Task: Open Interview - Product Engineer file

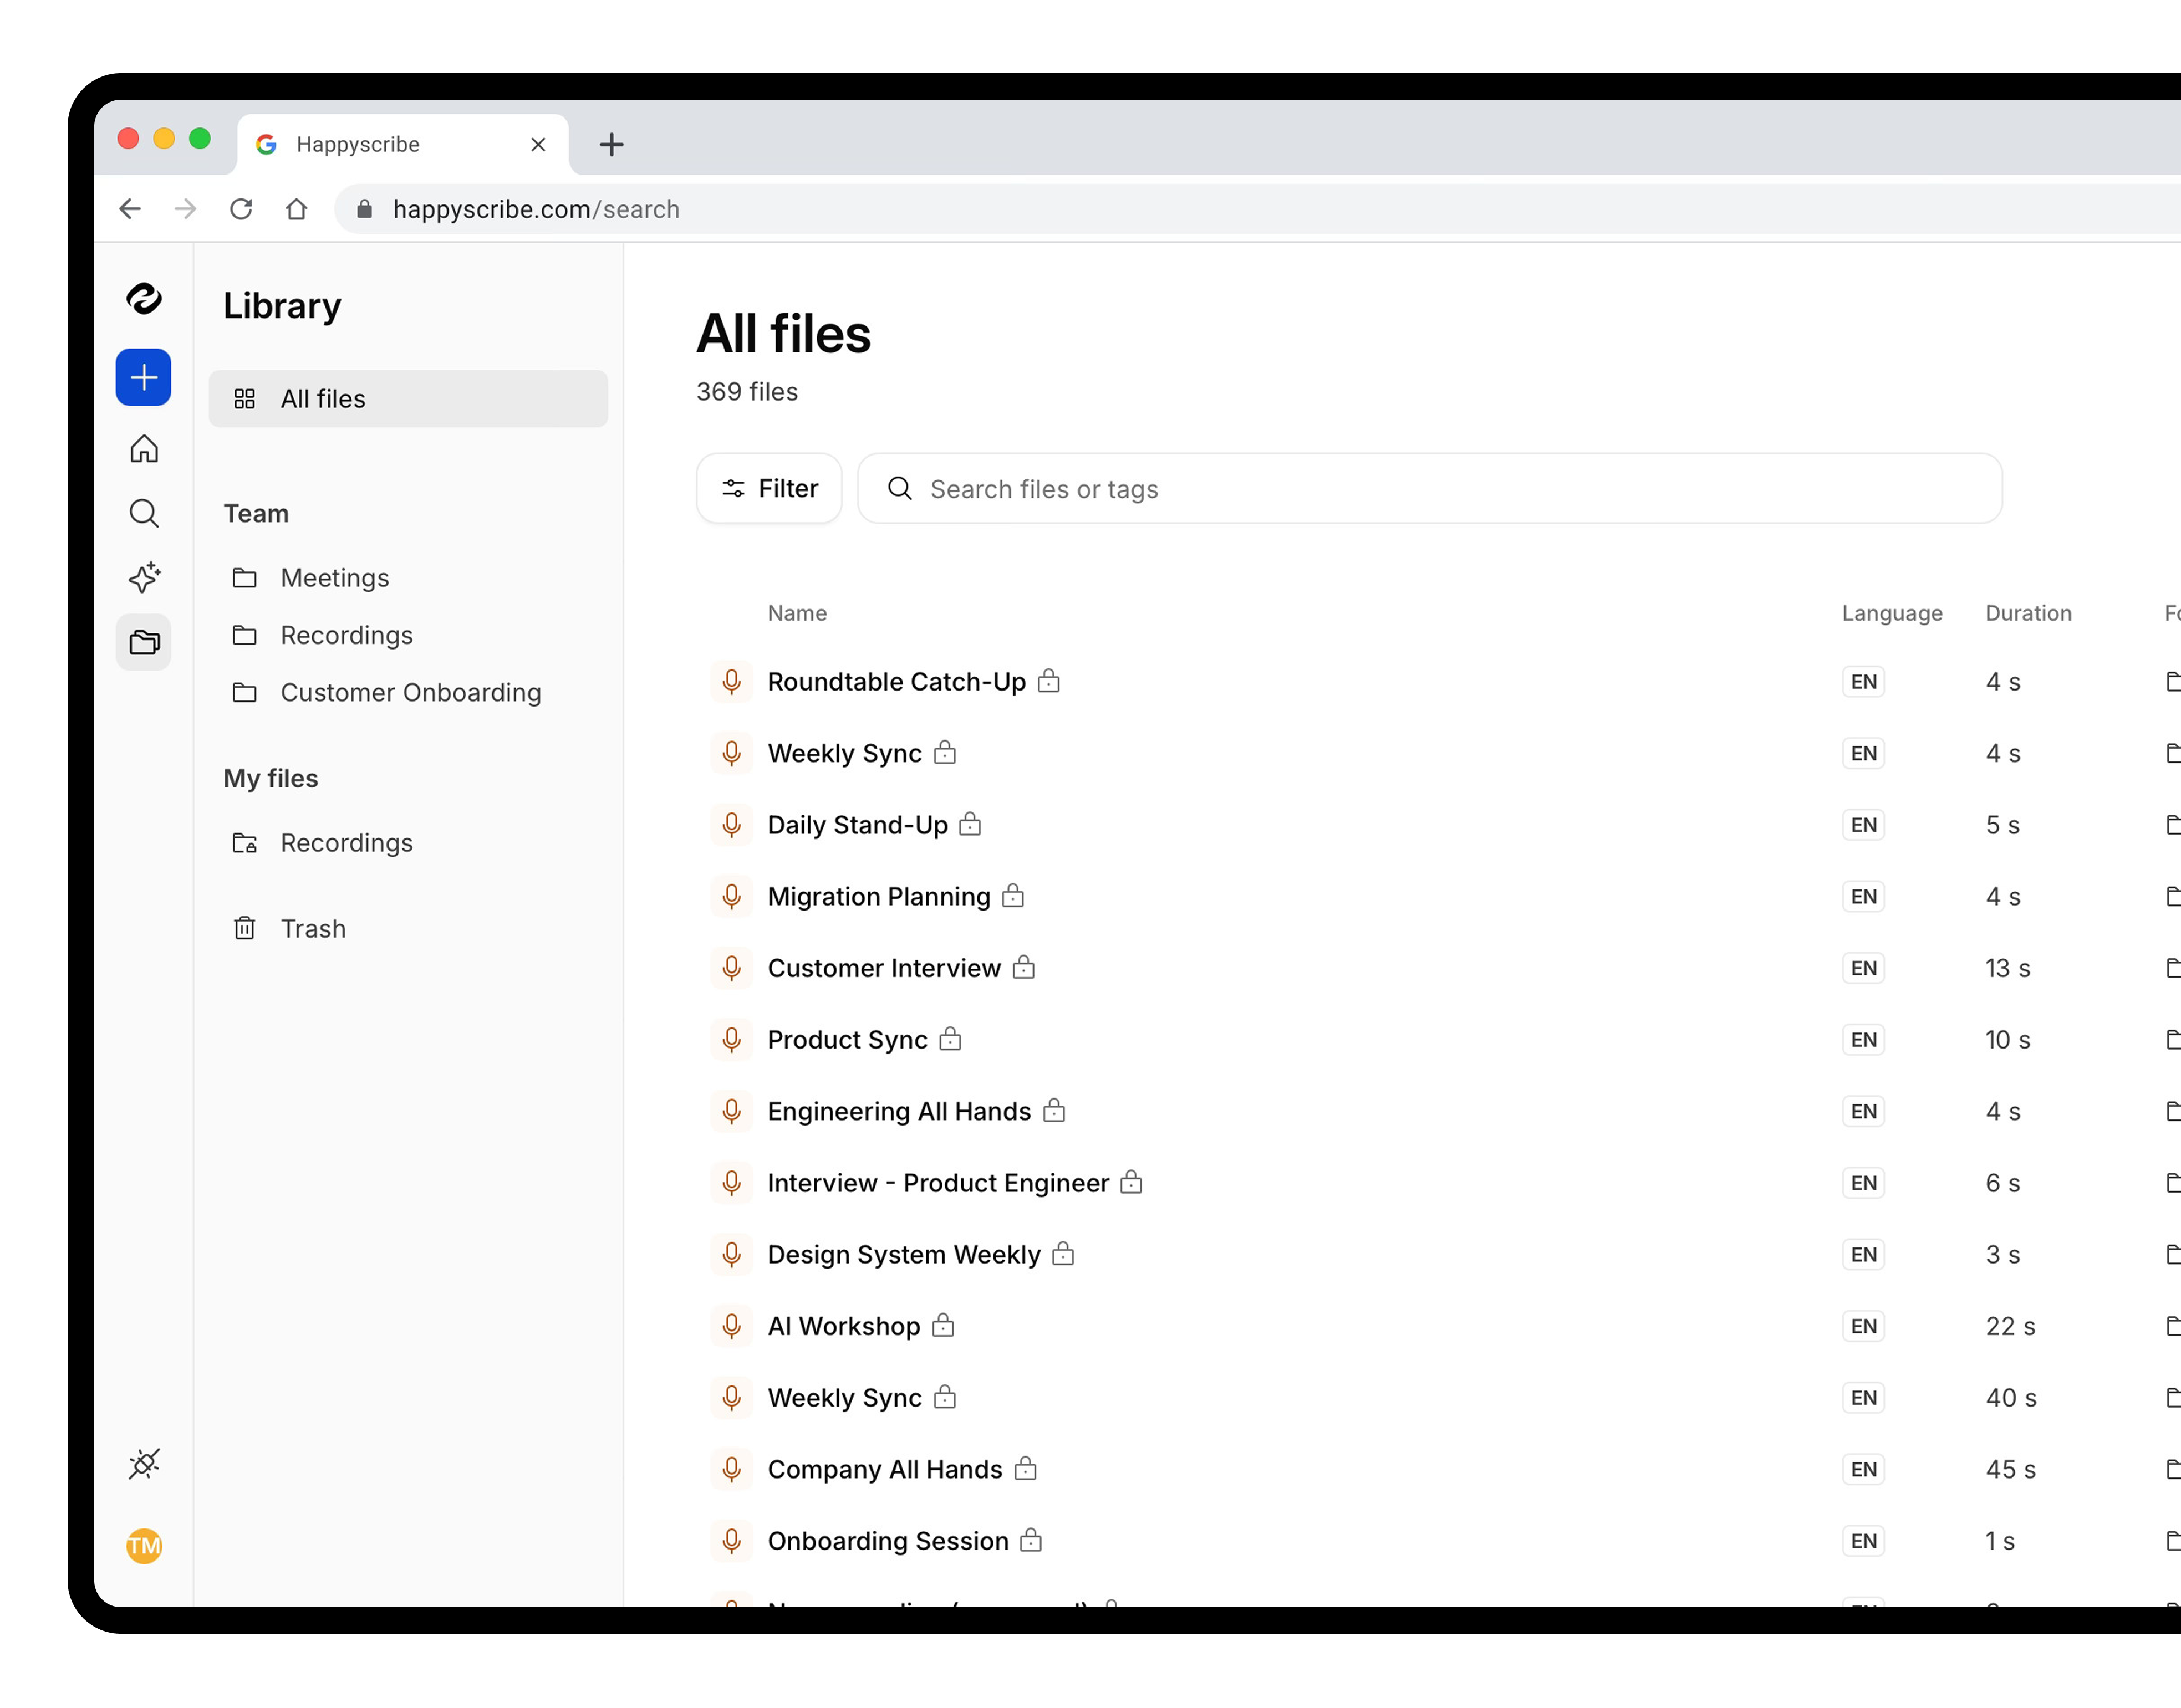Action: (937, 1183)
